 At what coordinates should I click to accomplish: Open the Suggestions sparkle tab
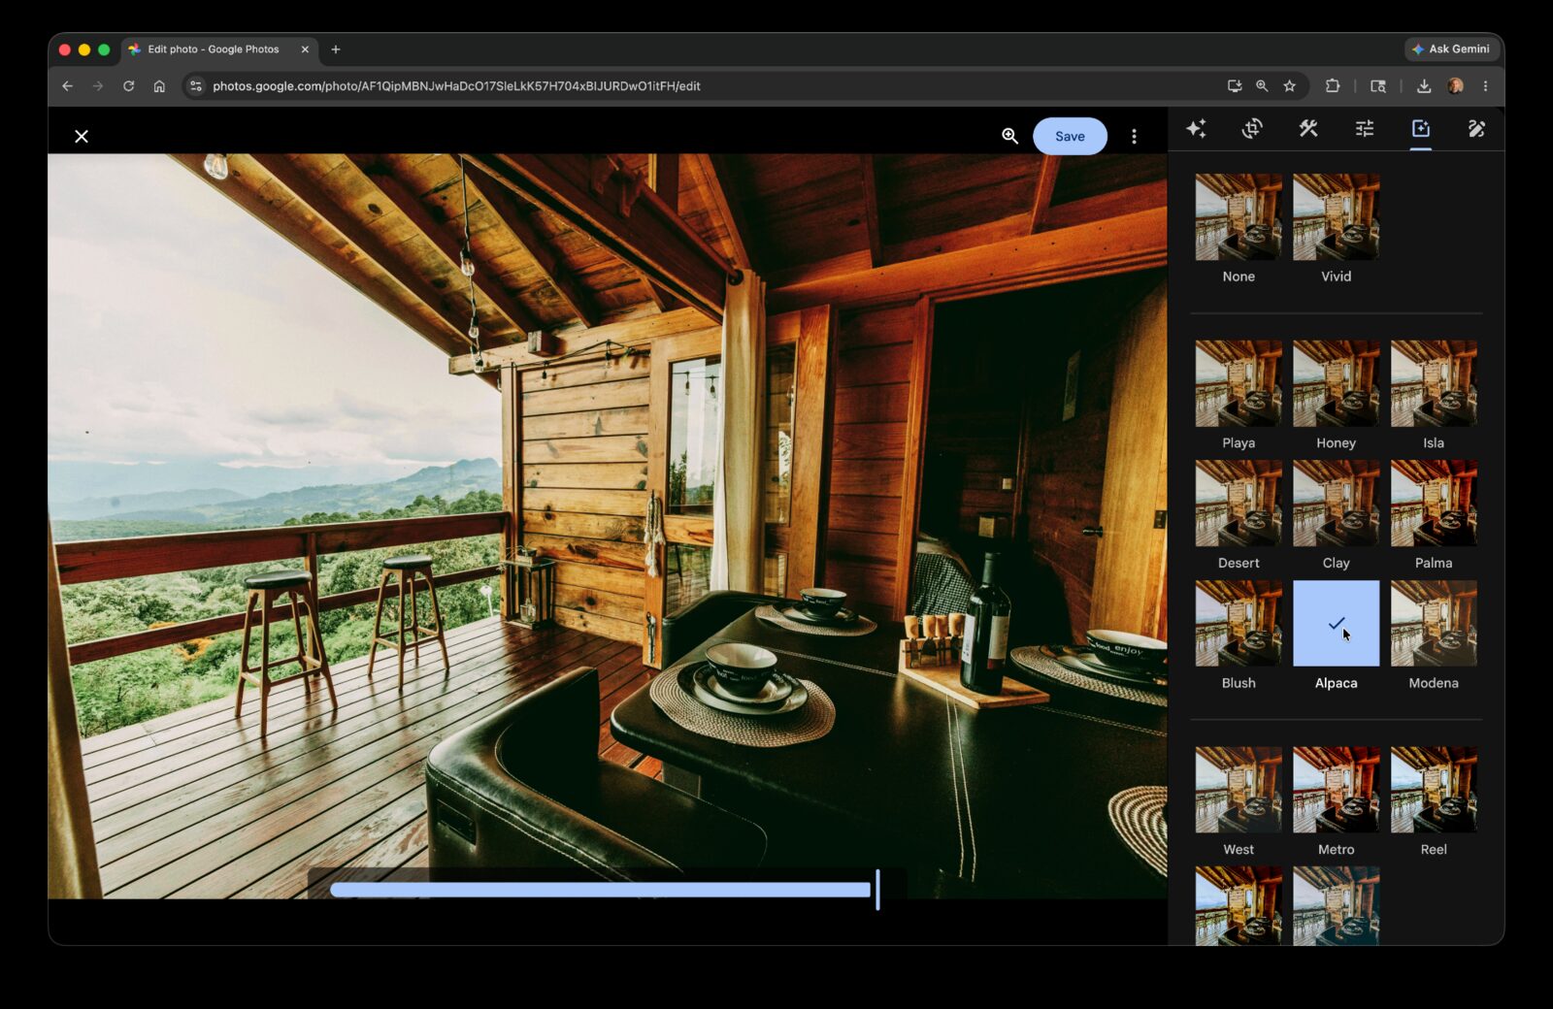click(x=1196, y=129)
